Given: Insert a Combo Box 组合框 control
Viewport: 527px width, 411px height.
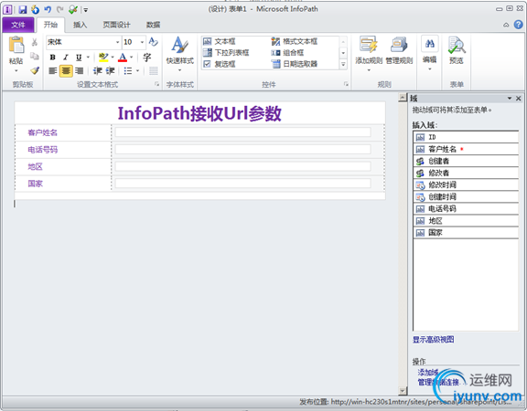Looking at the screenshot, I should [x=287, y=53].
